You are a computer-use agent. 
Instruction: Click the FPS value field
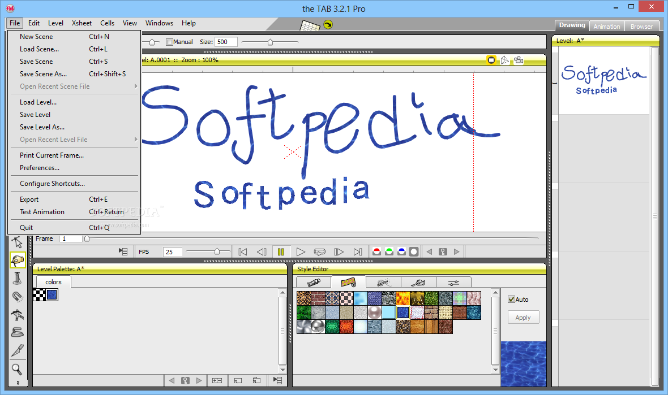173,251
